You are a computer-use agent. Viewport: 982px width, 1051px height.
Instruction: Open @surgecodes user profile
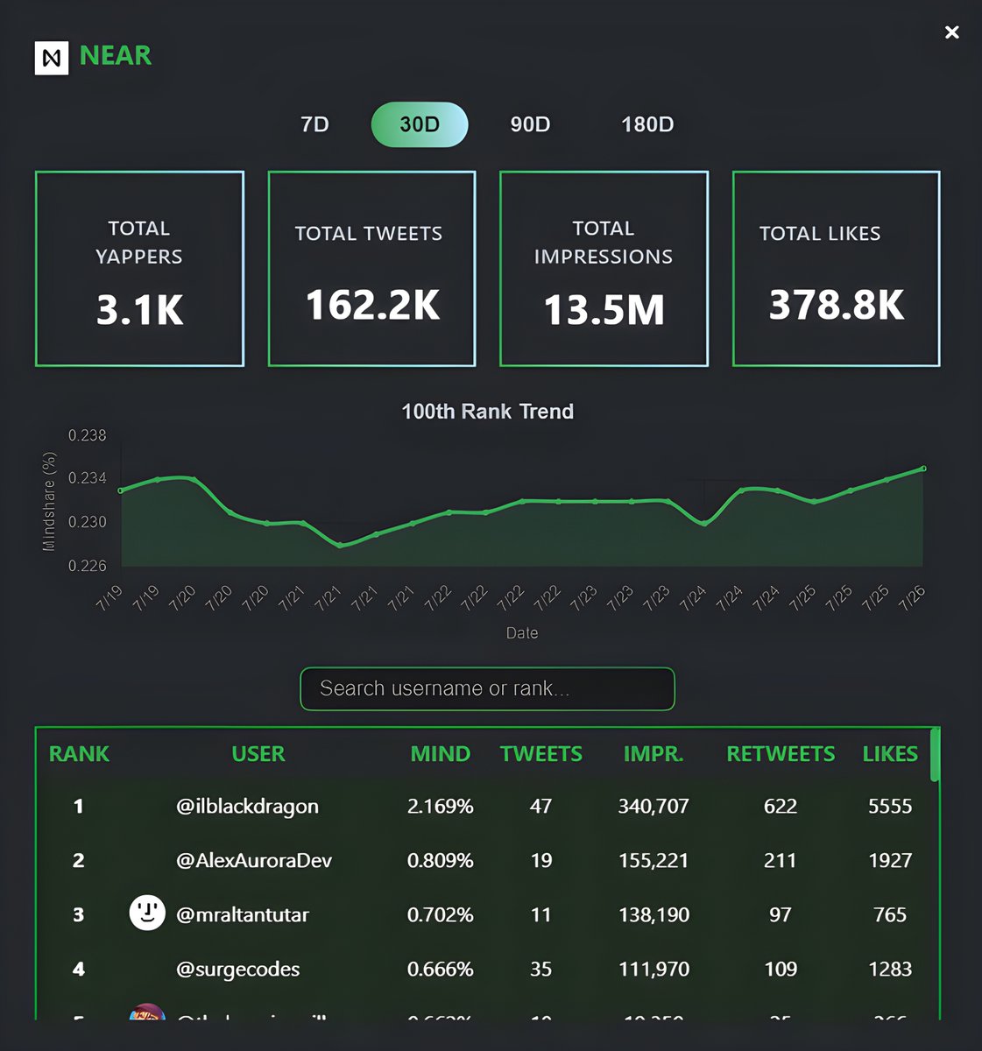click(x=238, y=970)
